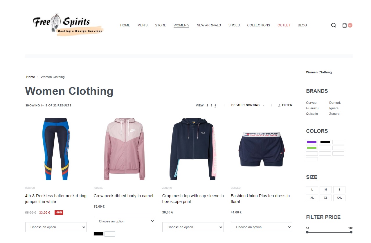Click the pink Nike jacket thumbnail

coord(125,149)
